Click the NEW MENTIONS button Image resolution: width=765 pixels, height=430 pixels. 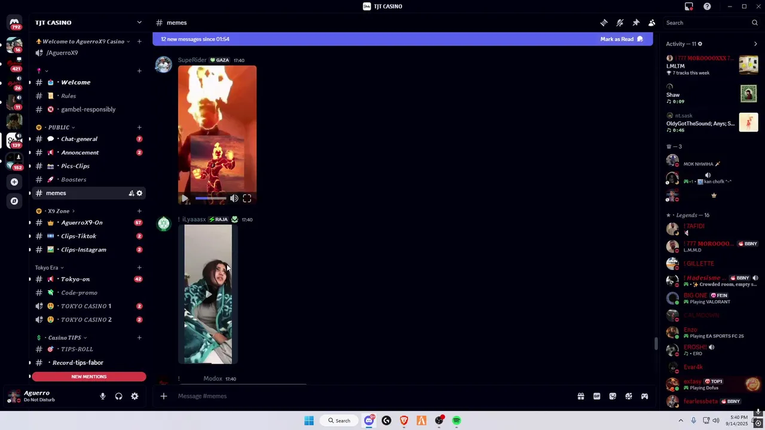point(89,377)
